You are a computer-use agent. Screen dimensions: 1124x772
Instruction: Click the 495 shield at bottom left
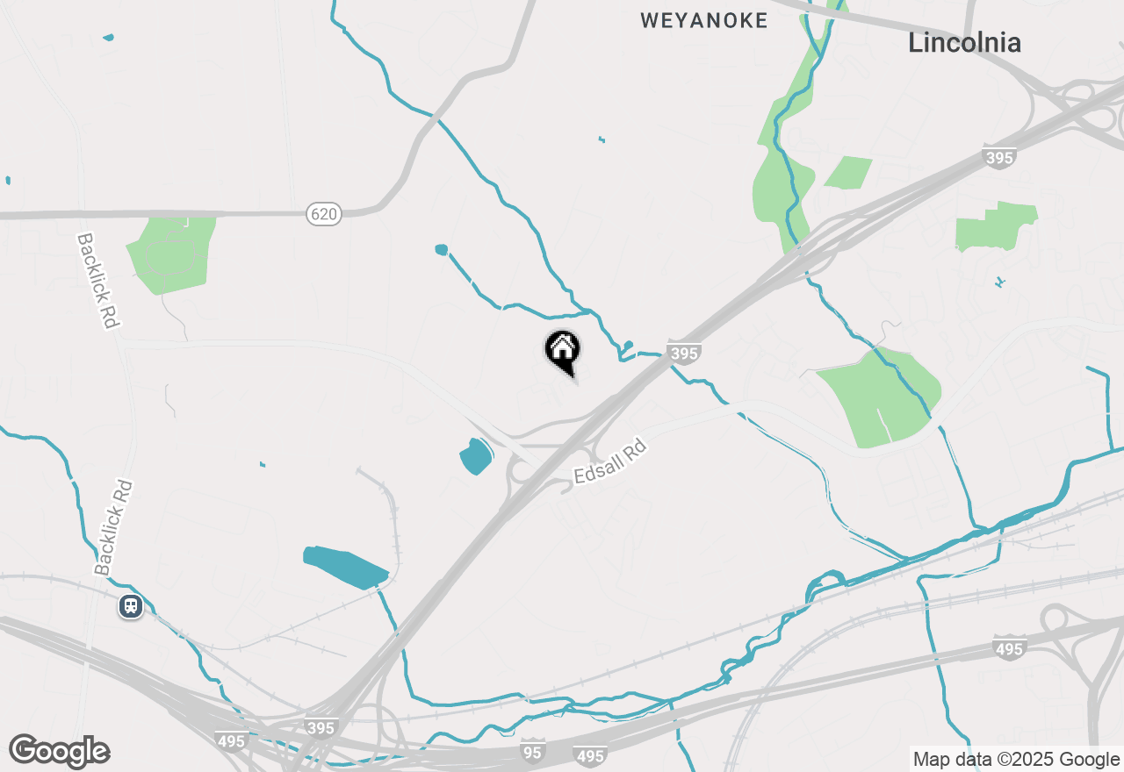point(231,740)
